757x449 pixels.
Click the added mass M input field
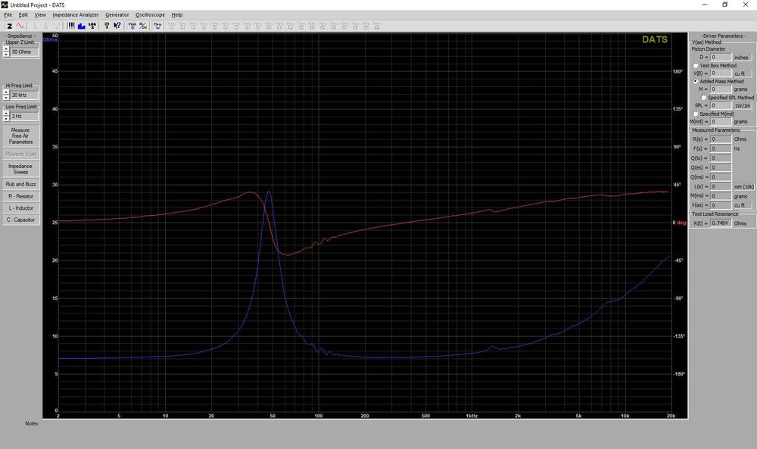pos(721,89)
